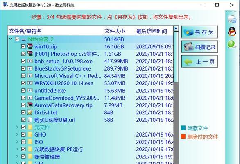Click the 光明数据恢复 PE运行 folder icon

click(30, 149)
